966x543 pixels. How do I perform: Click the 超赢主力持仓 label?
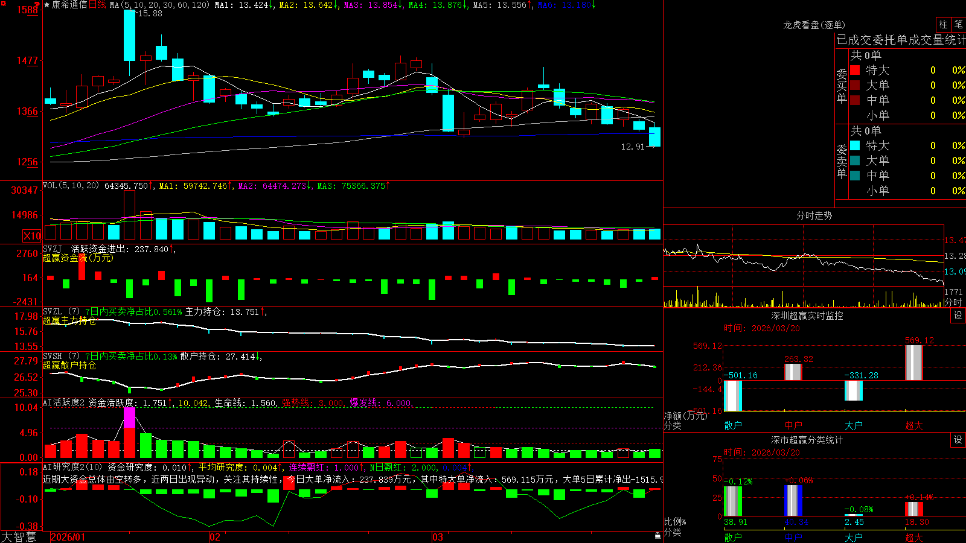(x=69, y=321)
